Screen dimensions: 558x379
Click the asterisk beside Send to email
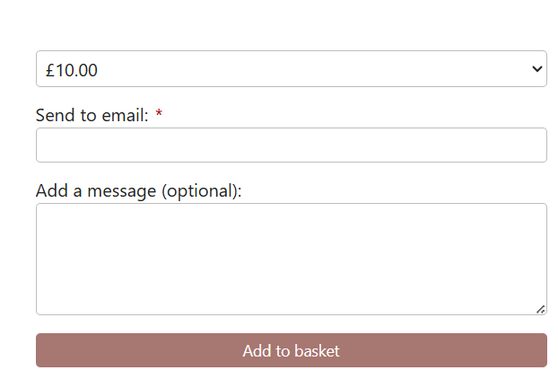(159, 115)
